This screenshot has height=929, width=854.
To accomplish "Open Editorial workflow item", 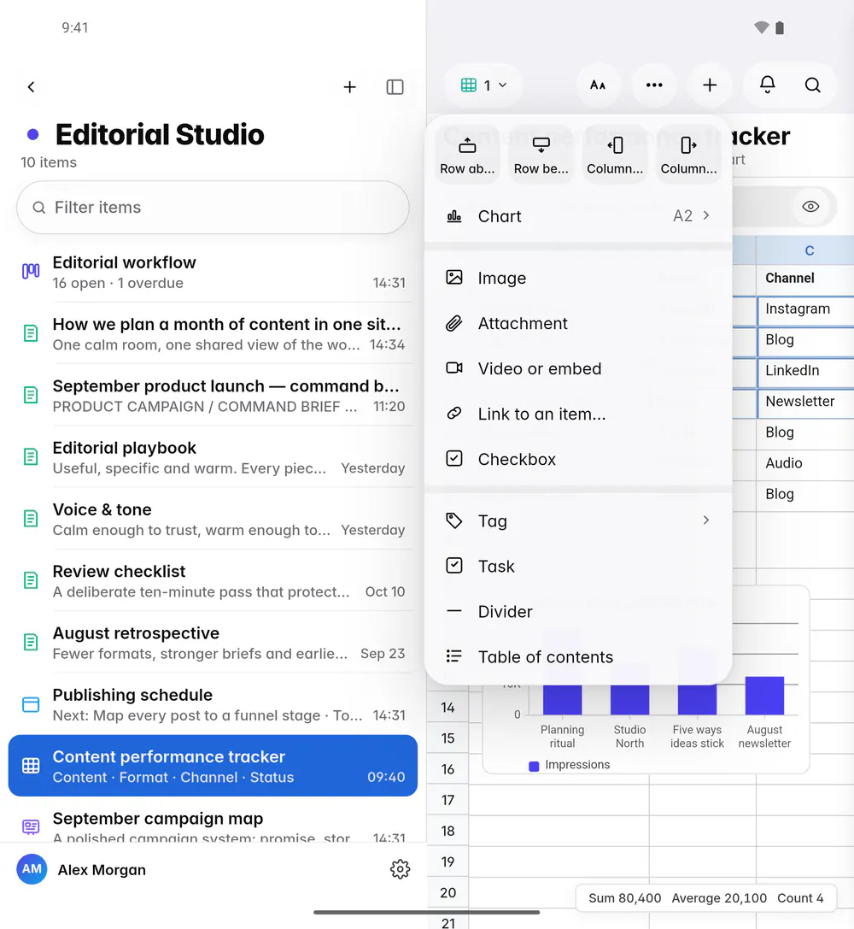I will point(213,273).
